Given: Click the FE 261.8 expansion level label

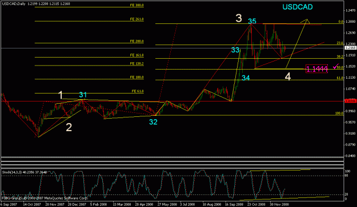Looking at the screenshot, I should coord(137,19).
